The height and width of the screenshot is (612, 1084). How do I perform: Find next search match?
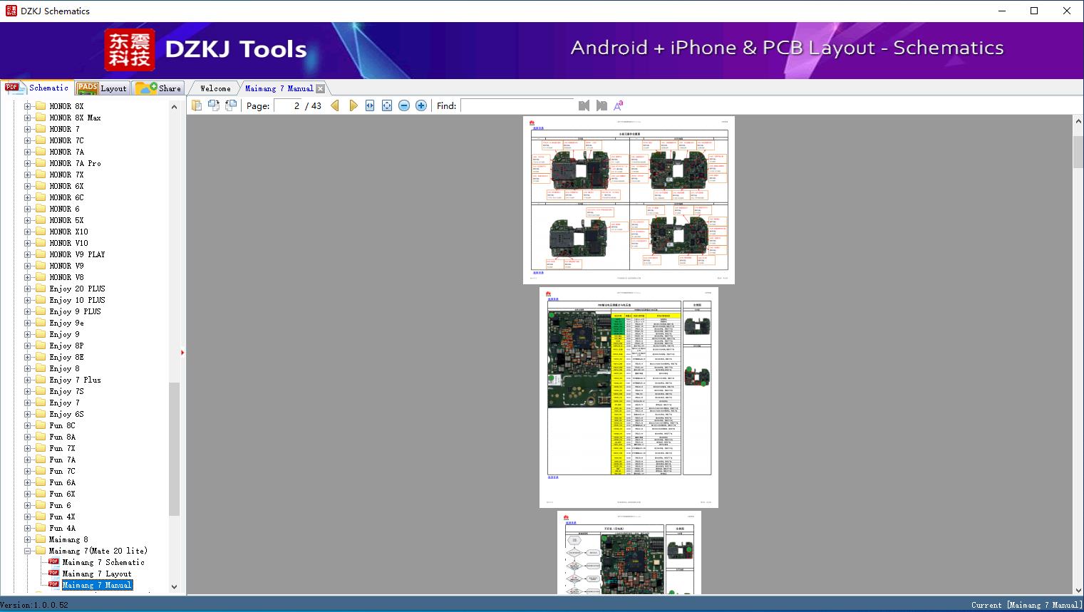[x=602, y=105]
